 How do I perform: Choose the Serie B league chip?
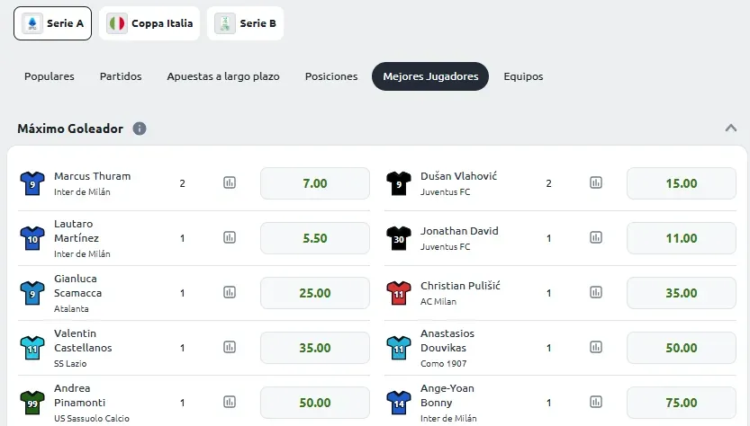246,23
